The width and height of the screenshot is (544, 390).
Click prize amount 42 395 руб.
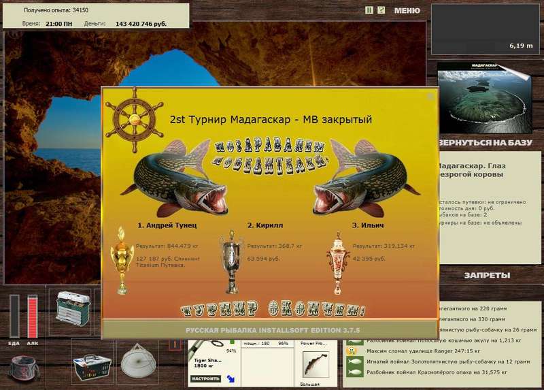(x=369, y=259)
